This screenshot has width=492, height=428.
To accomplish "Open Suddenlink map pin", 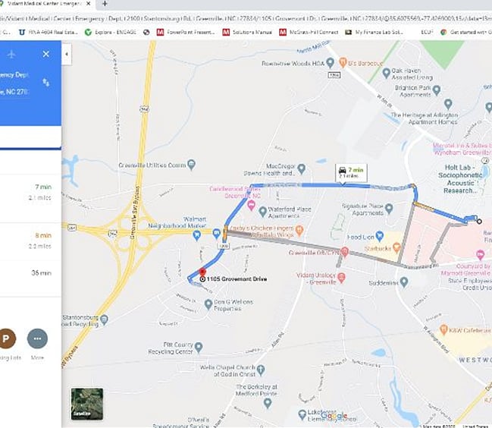I will [404, 282].
